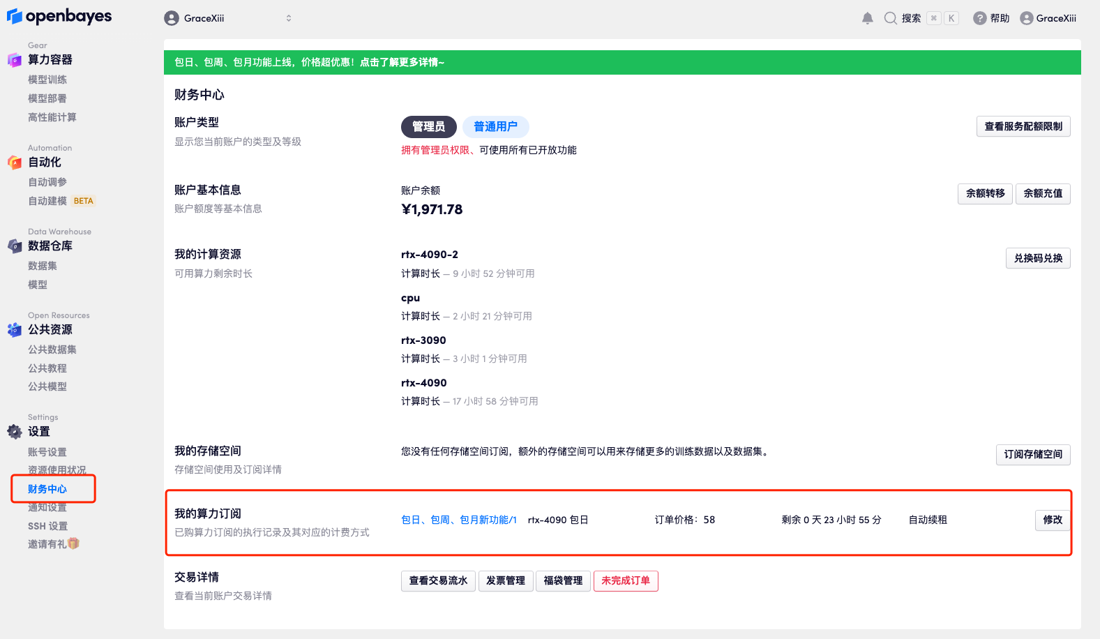Click 17 小时 58 分钟可用 text
Image resolution: width=1100 pixels, height=639 pixels.
[x=495, y=401]
